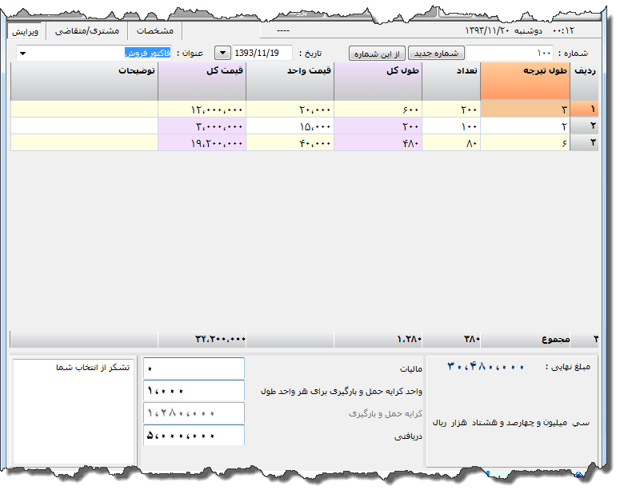Select the فاکتور فروش title text
Image resolution: width=620 pixels, height=498 pixels.
tap(147, 53)
